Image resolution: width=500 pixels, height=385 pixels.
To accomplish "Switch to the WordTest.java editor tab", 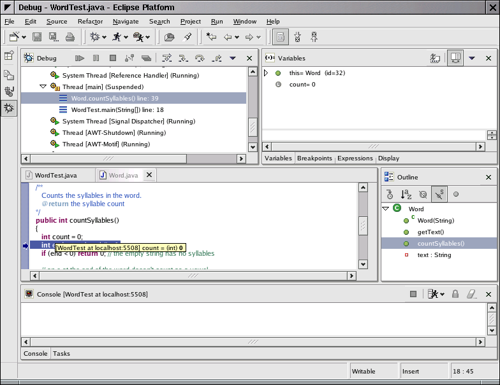I will tap(55, 175).
